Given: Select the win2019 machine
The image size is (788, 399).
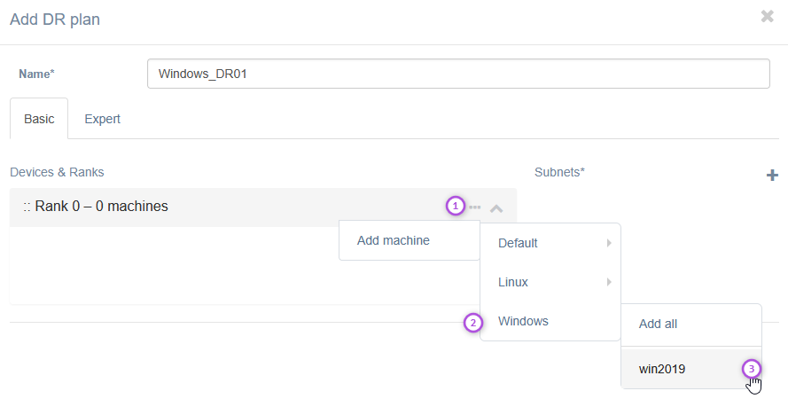Looking at the screenshot, I should [x=661, y=368].
